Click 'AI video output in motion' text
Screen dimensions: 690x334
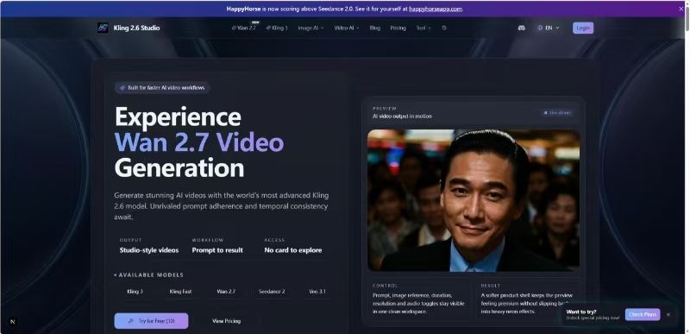click(x=402, y=117)
